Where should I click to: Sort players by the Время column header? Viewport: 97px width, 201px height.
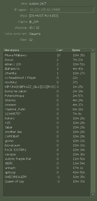coord(81,50)
